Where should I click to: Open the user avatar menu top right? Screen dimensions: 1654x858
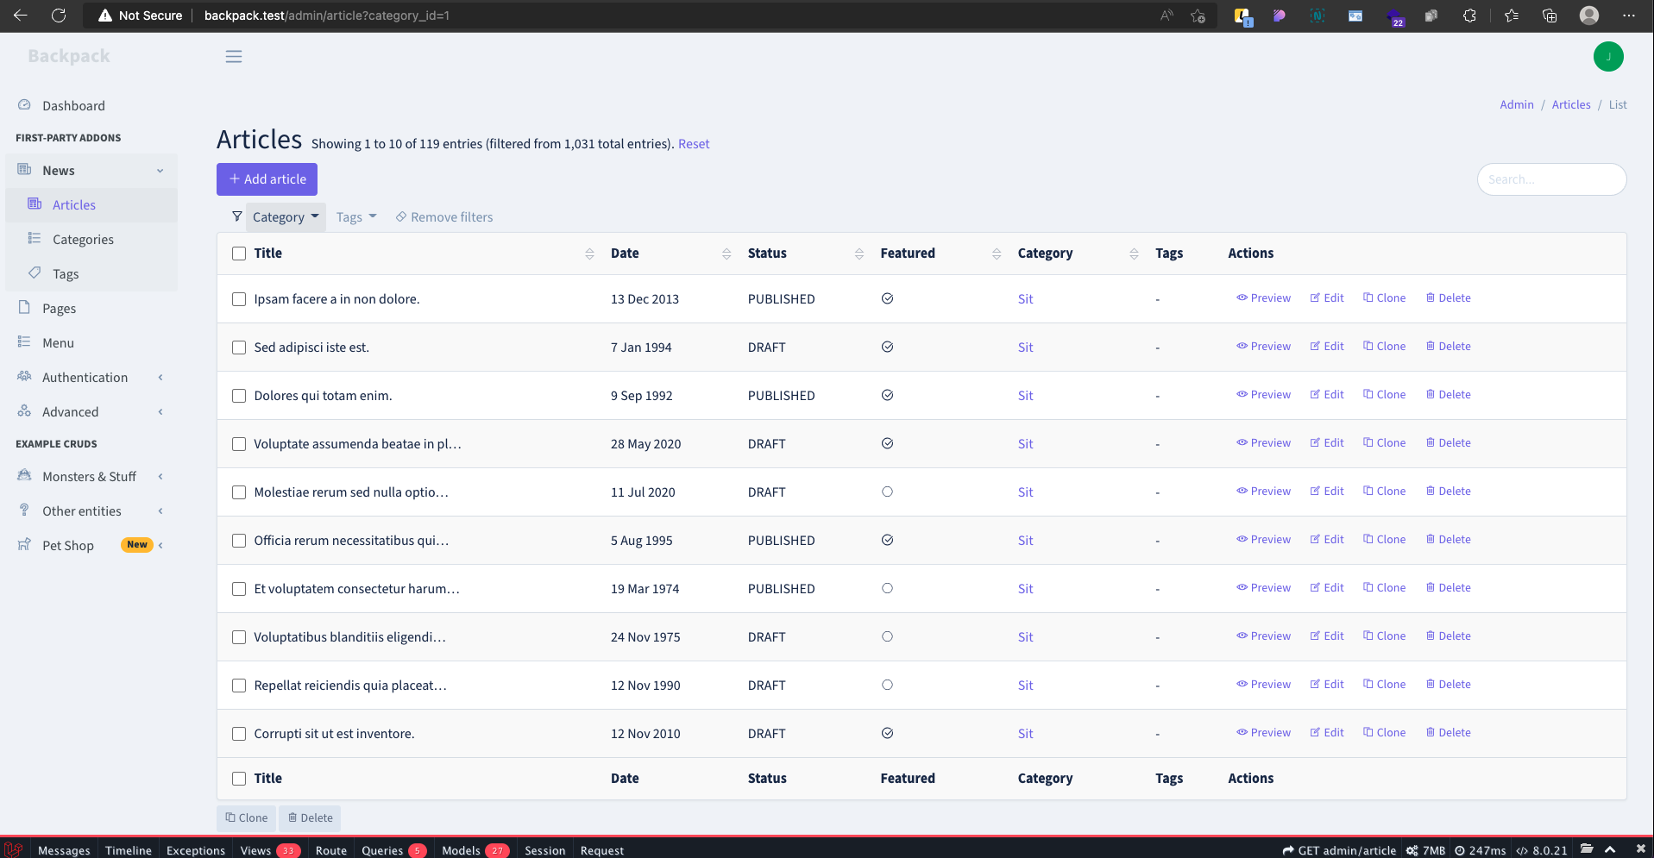pos(1607,56)
